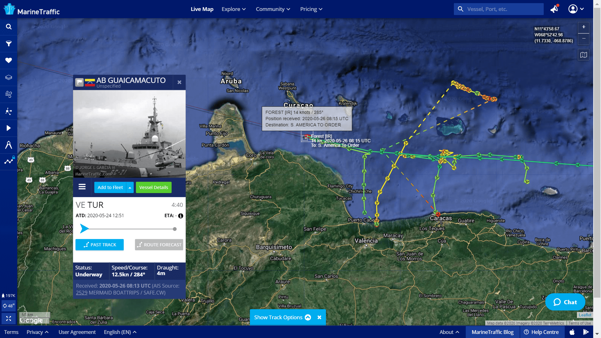
Task: Expand the Community menu
Action: point(273,9)
